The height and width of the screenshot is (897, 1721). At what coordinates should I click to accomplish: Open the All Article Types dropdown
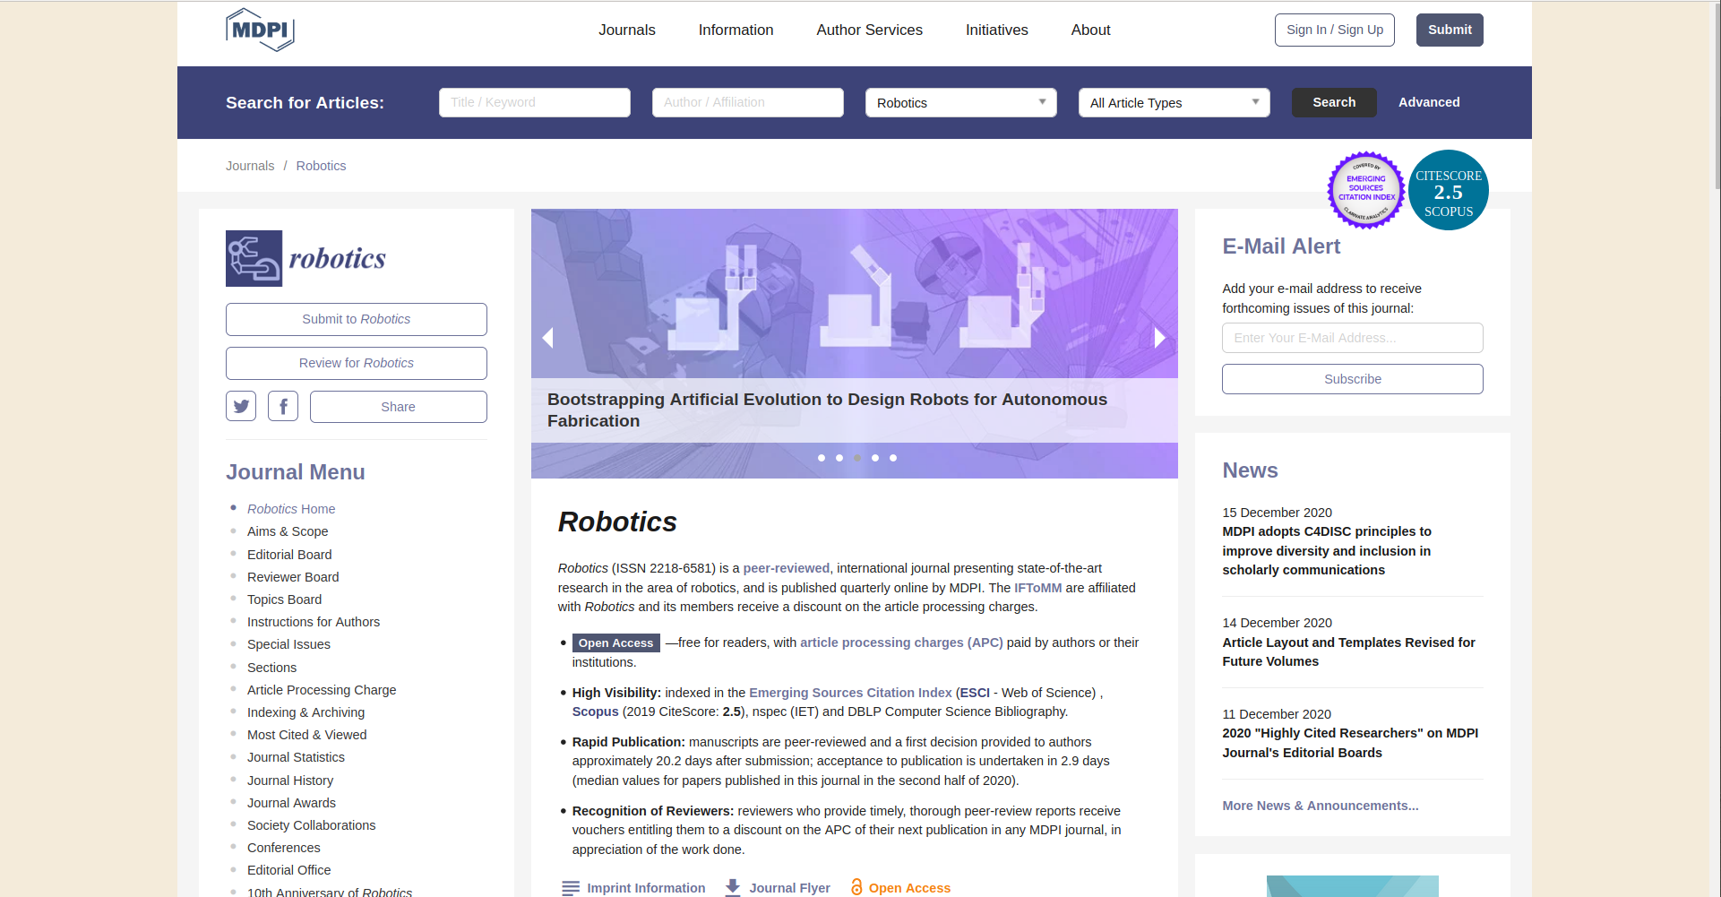click(x=1174, y=103)
